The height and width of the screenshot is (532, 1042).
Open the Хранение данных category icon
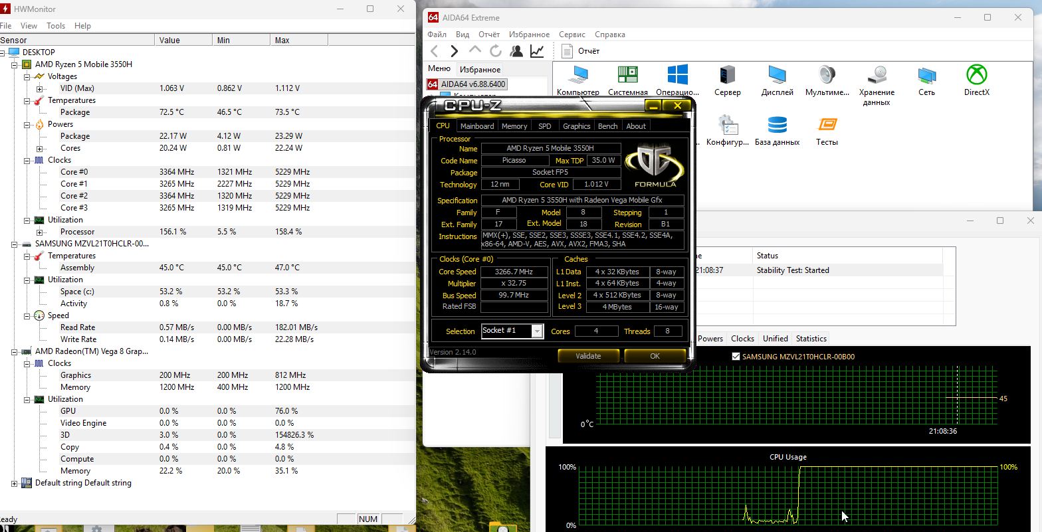877,85
